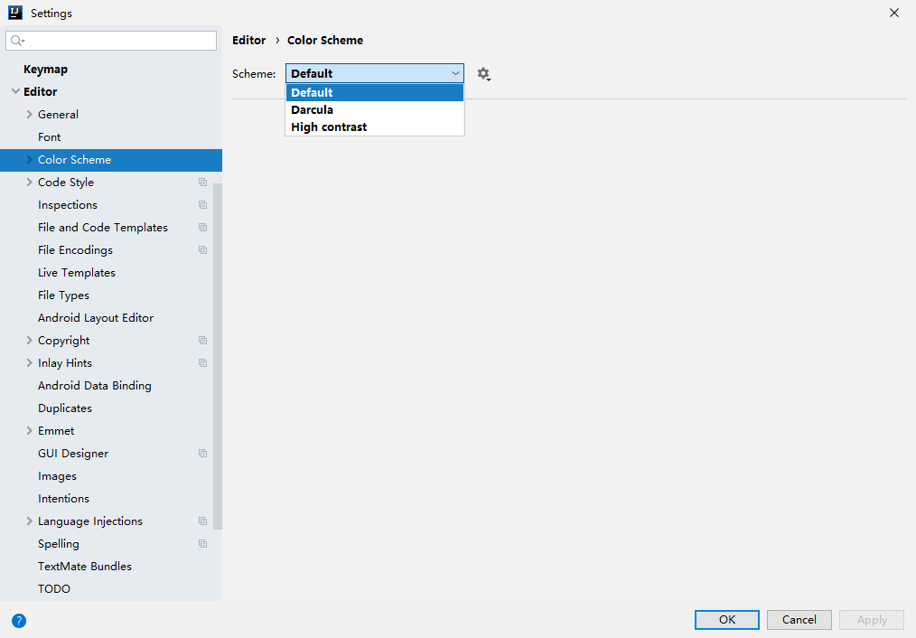Click the Editor breadcrumb
This screenshot has width=916, height=638.
(248, 41)
